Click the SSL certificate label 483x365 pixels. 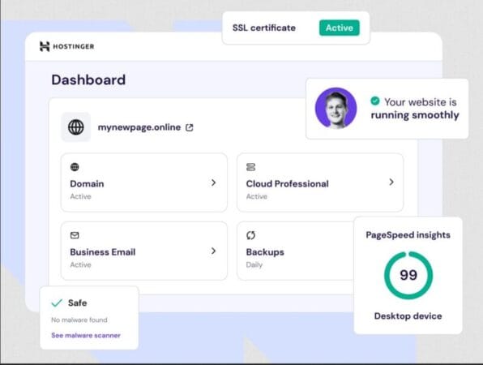point(264,28)
